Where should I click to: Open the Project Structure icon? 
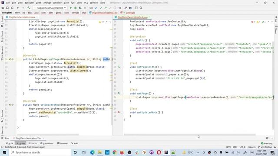pos(130,8)
